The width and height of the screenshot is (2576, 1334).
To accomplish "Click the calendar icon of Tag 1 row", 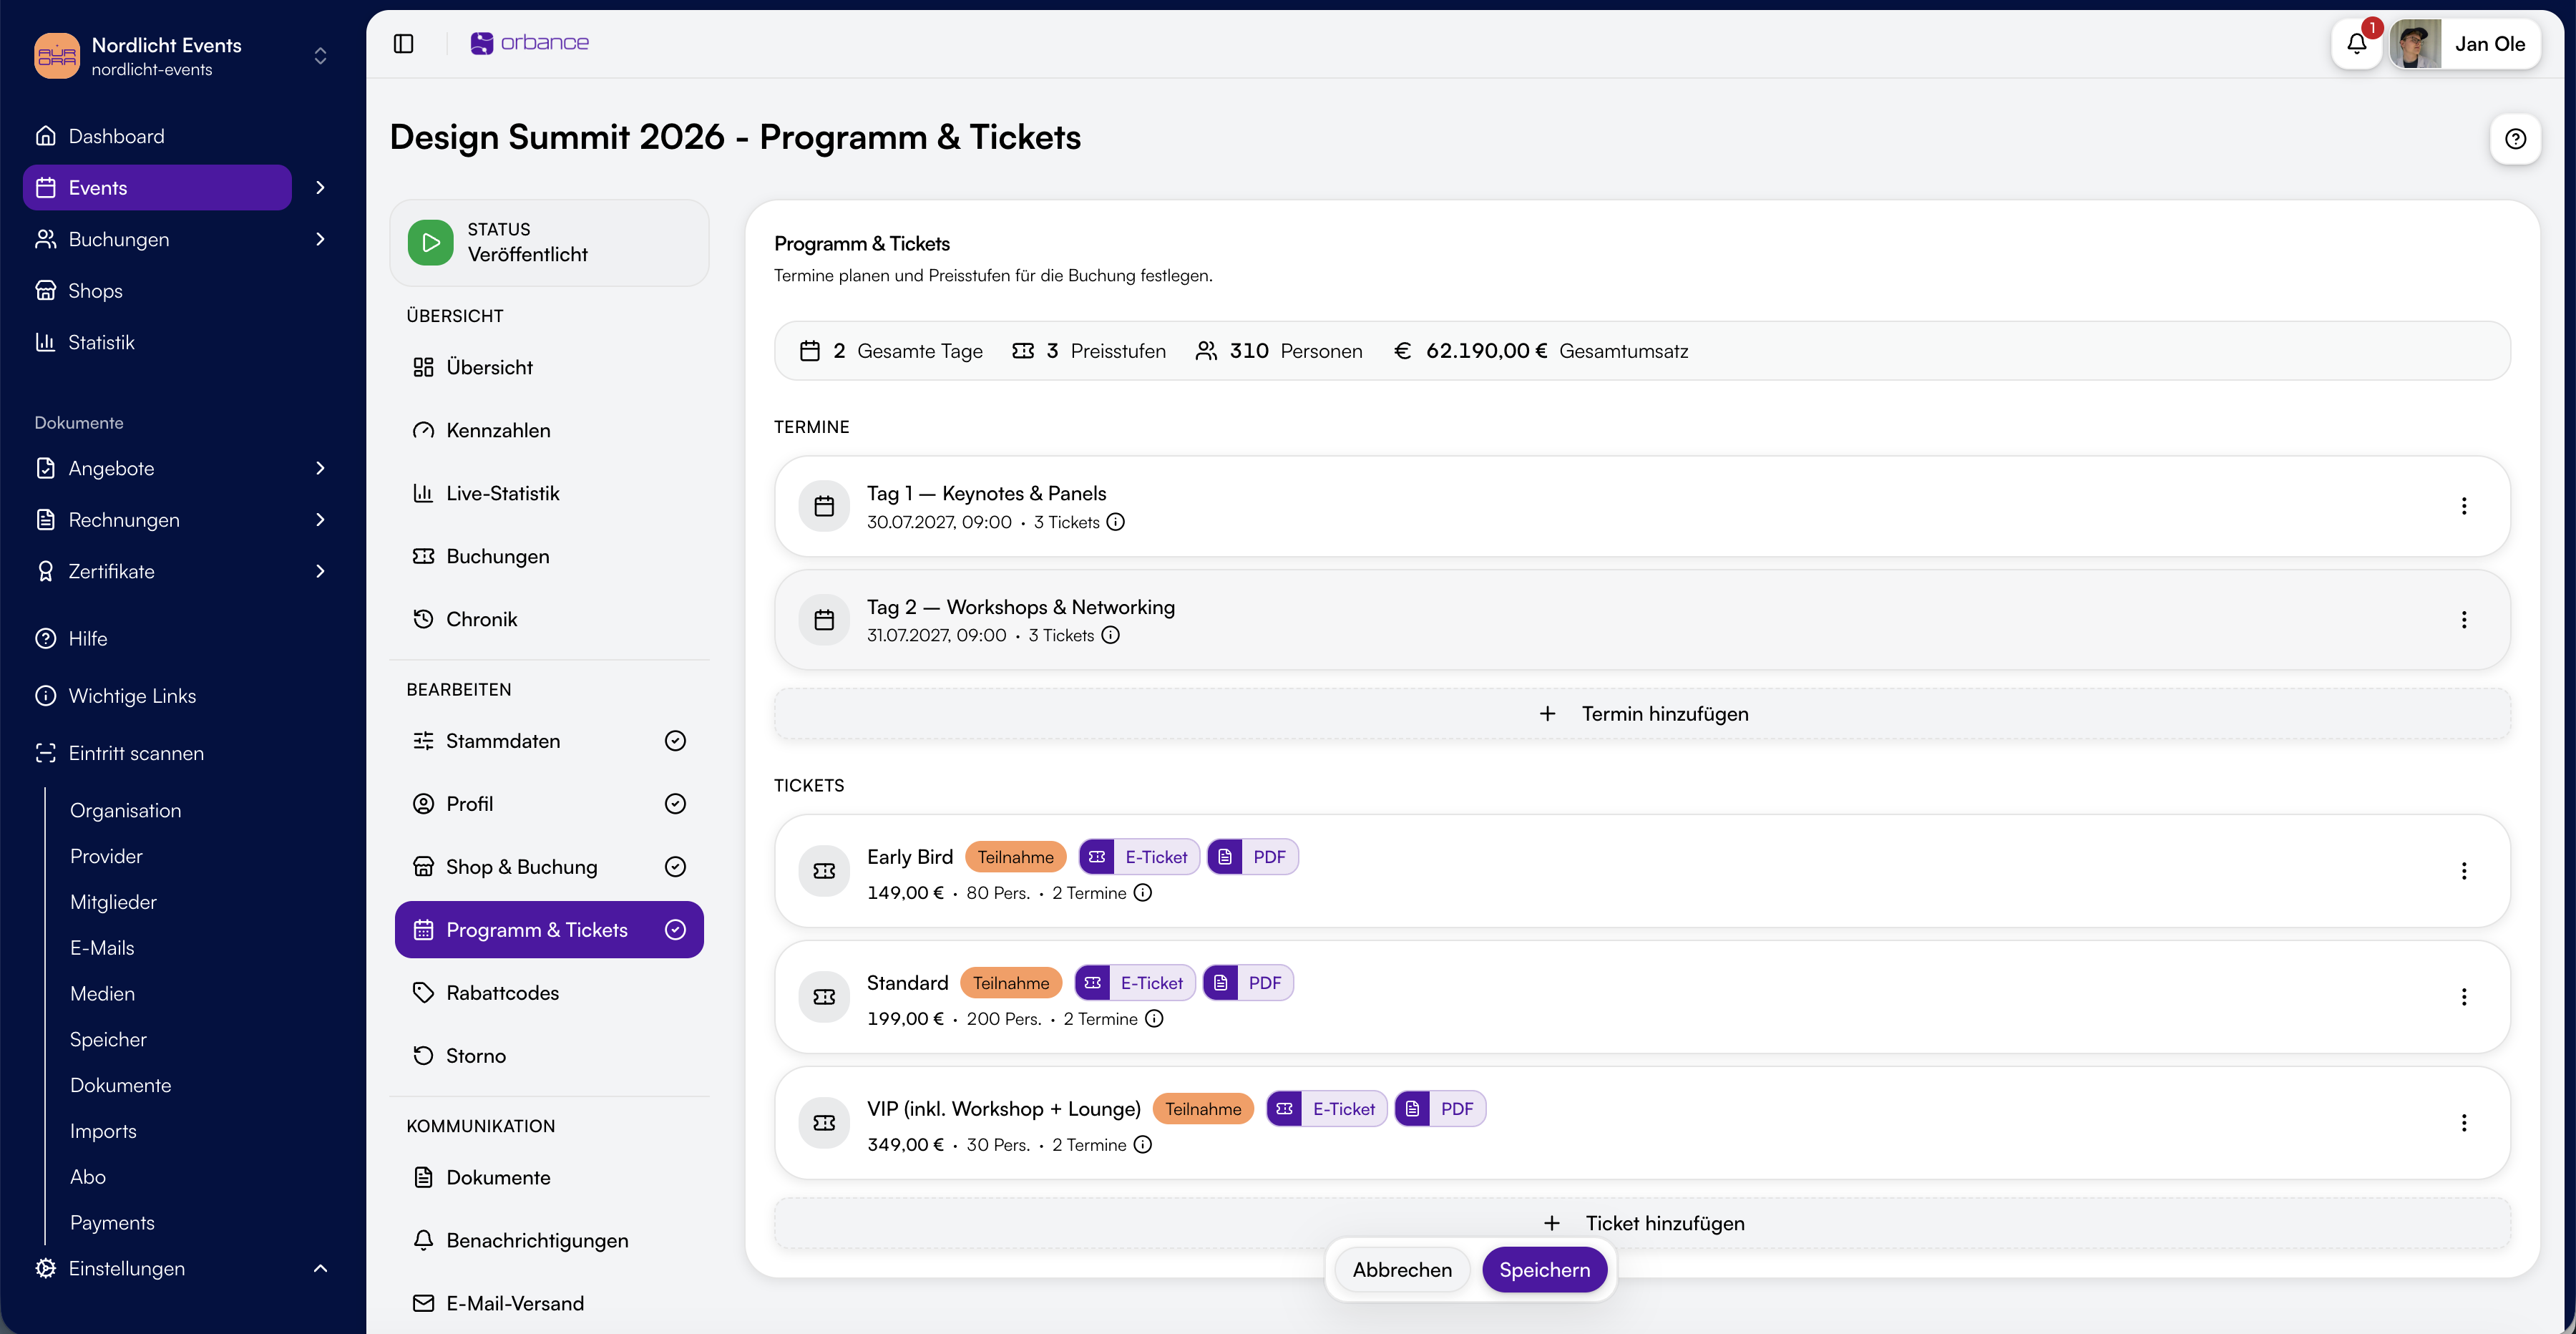I will (x=824, y=506).
